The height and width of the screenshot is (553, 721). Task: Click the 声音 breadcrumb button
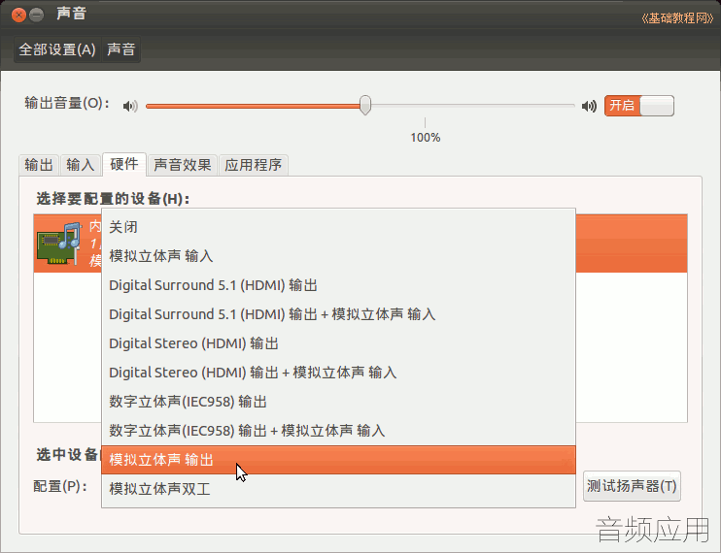point(120,49)
